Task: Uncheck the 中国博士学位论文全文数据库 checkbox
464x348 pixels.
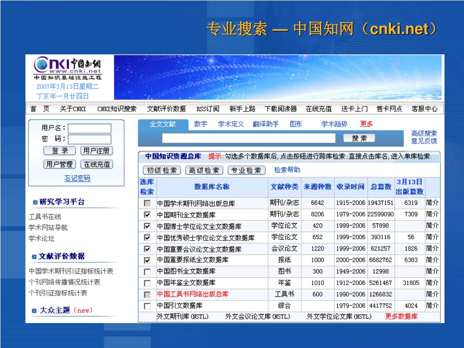Action: tap(147, 226)
